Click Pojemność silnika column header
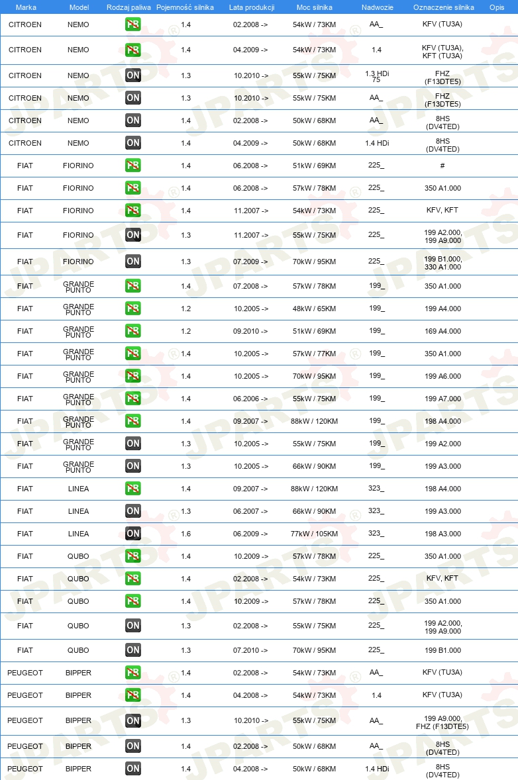This screenshot has height=780, width=518. (185, 7)
